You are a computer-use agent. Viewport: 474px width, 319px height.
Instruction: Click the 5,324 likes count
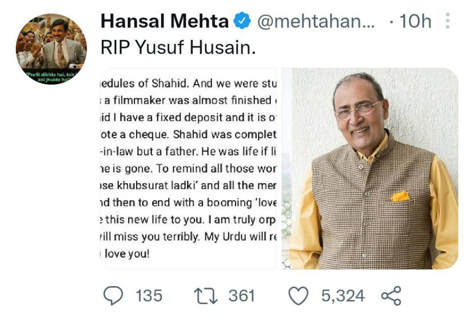pos(343,296)
